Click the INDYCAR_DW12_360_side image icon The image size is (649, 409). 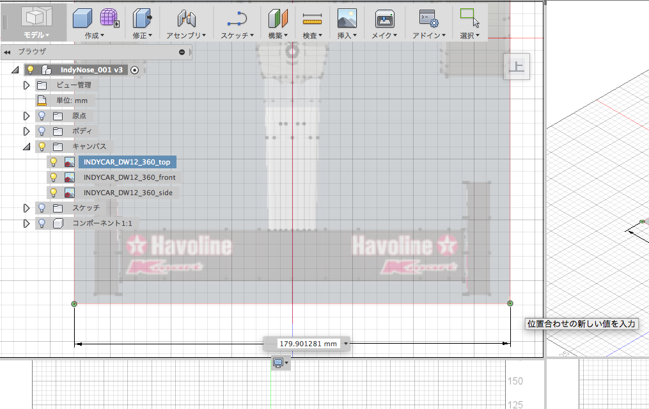point(70,193)
